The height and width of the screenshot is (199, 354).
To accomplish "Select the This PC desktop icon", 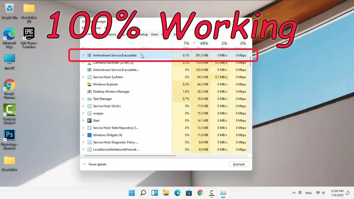I will point(9,62).
